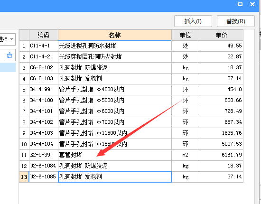261x204 pixels.
Task: Click the blue brush icon in left panel
Action: pos(9,55)
